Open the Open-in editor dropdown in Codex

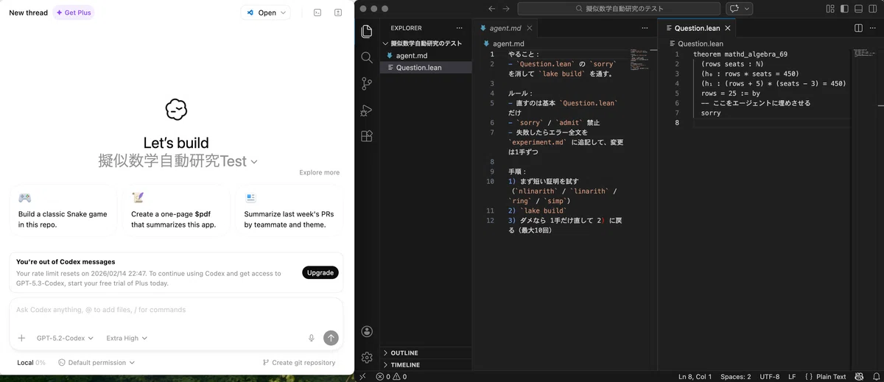coord(267,13)
